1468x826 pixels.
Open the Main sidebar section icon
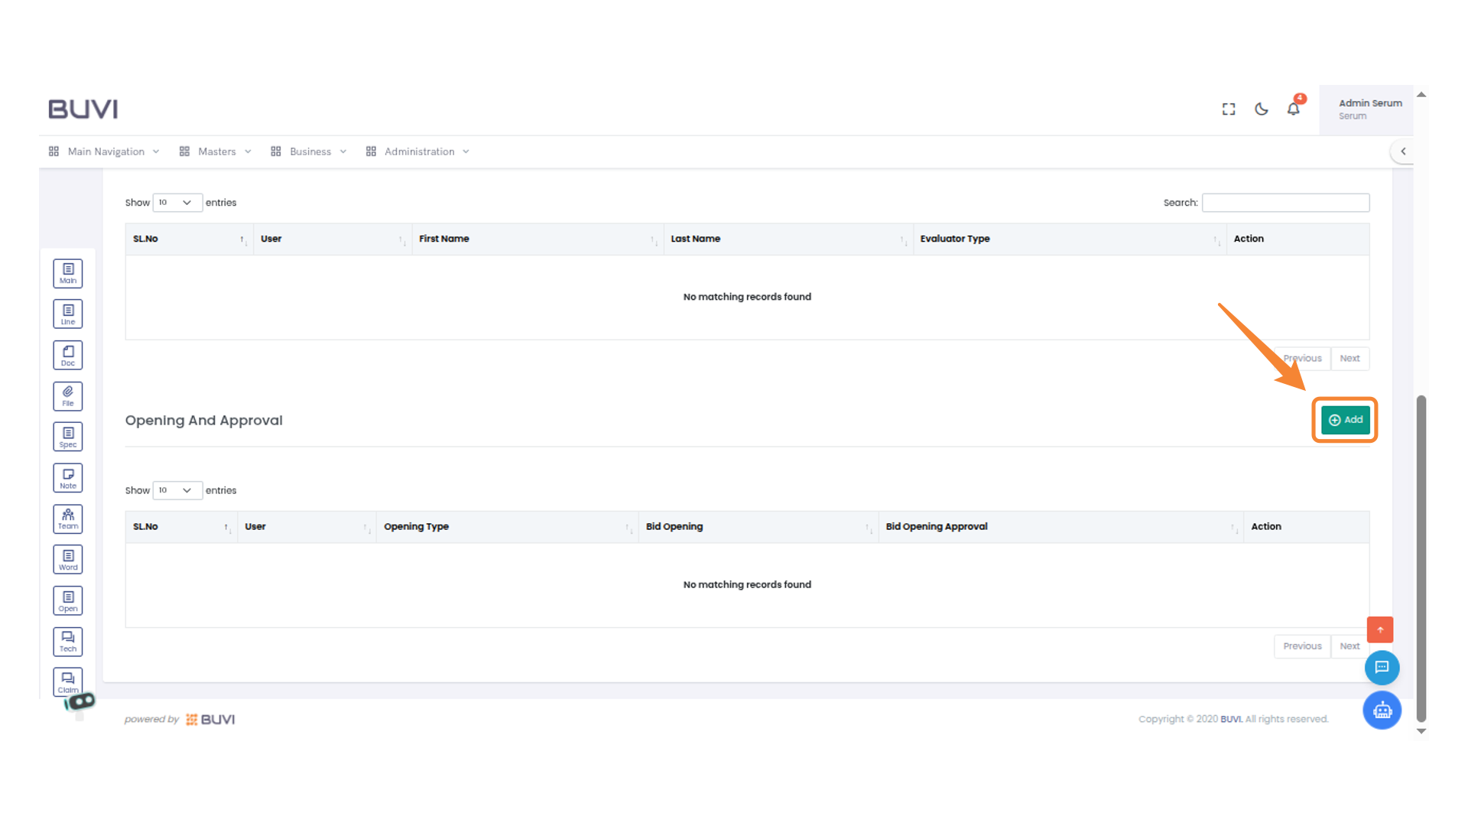68,273
